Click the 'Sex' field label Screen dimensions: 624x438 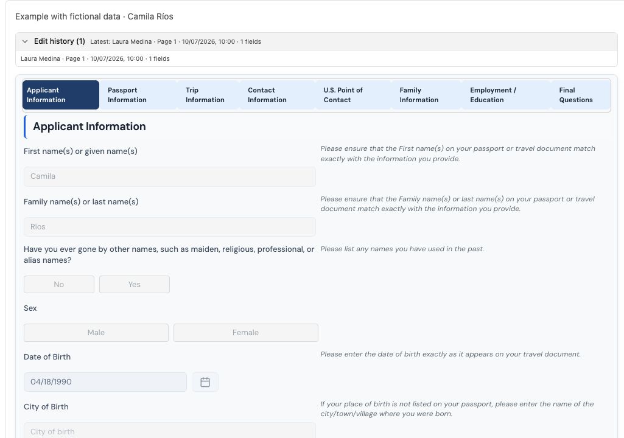tap(30, 308)
